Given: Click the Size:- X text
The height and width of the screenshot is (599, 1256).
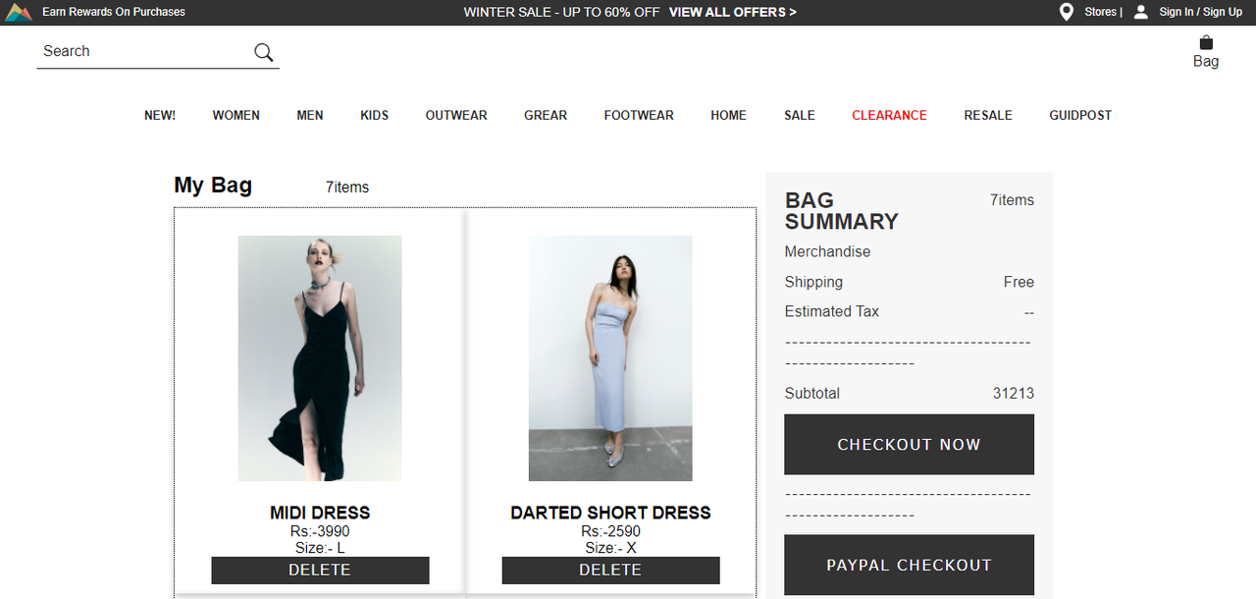Looking at the screenshot, I should (610, 548).
